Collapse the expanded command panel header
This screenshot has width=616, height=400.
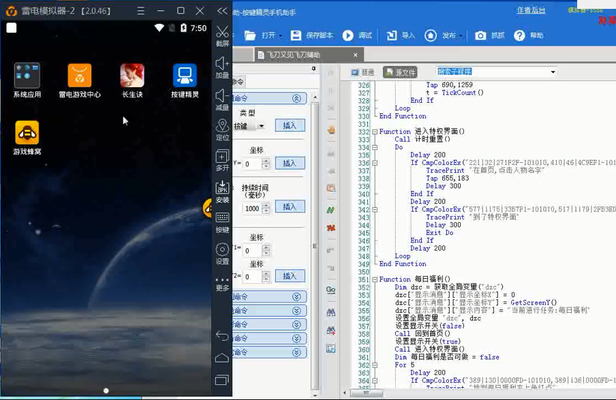[x=296, y=99]
